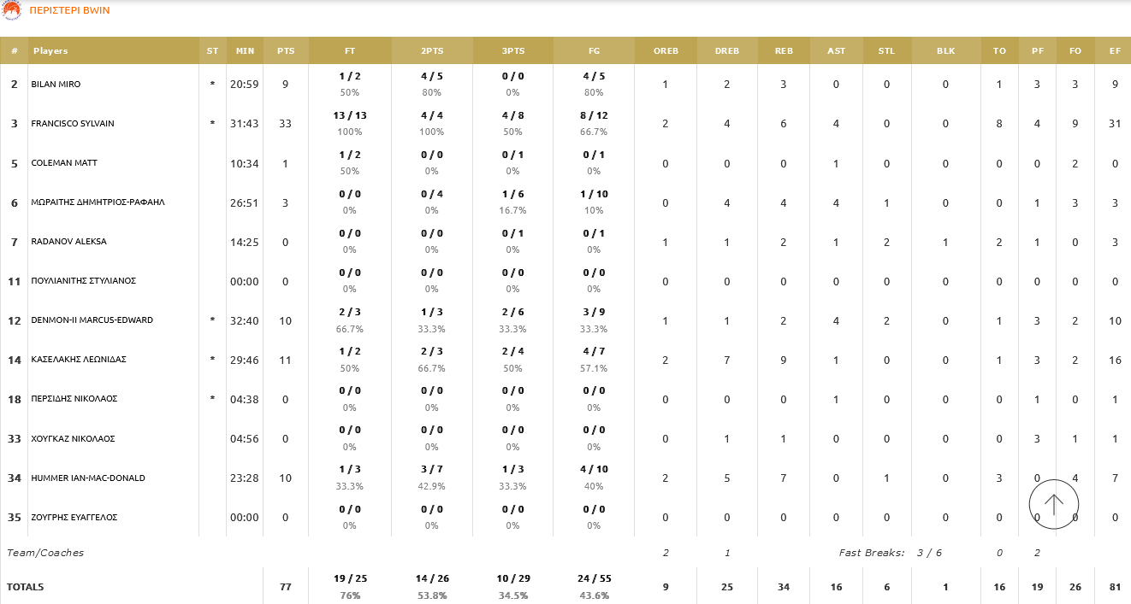This screenshot has height=604, width=1131.
Task: Sort table by PTS column header
Action: [x=286, y=51]
